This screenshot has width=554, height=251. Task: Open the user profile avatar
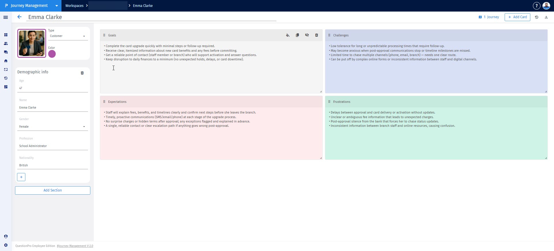pyautogui.click(x=546, y=6)
